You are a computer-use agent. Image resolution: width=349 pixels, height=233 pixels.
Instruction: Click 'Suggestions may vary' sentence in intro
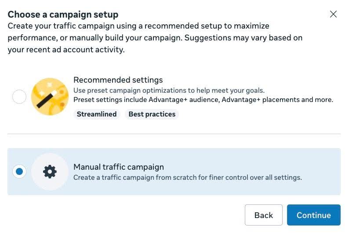pos(243,38)
